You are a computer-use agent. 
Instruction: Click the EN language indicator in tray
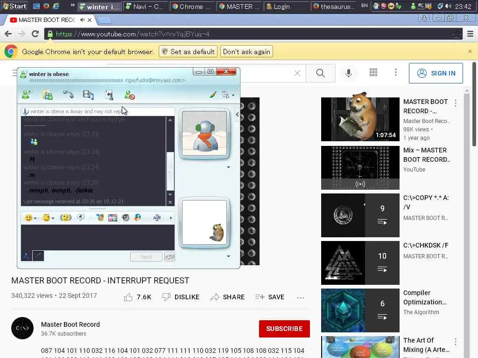(364, 6)
